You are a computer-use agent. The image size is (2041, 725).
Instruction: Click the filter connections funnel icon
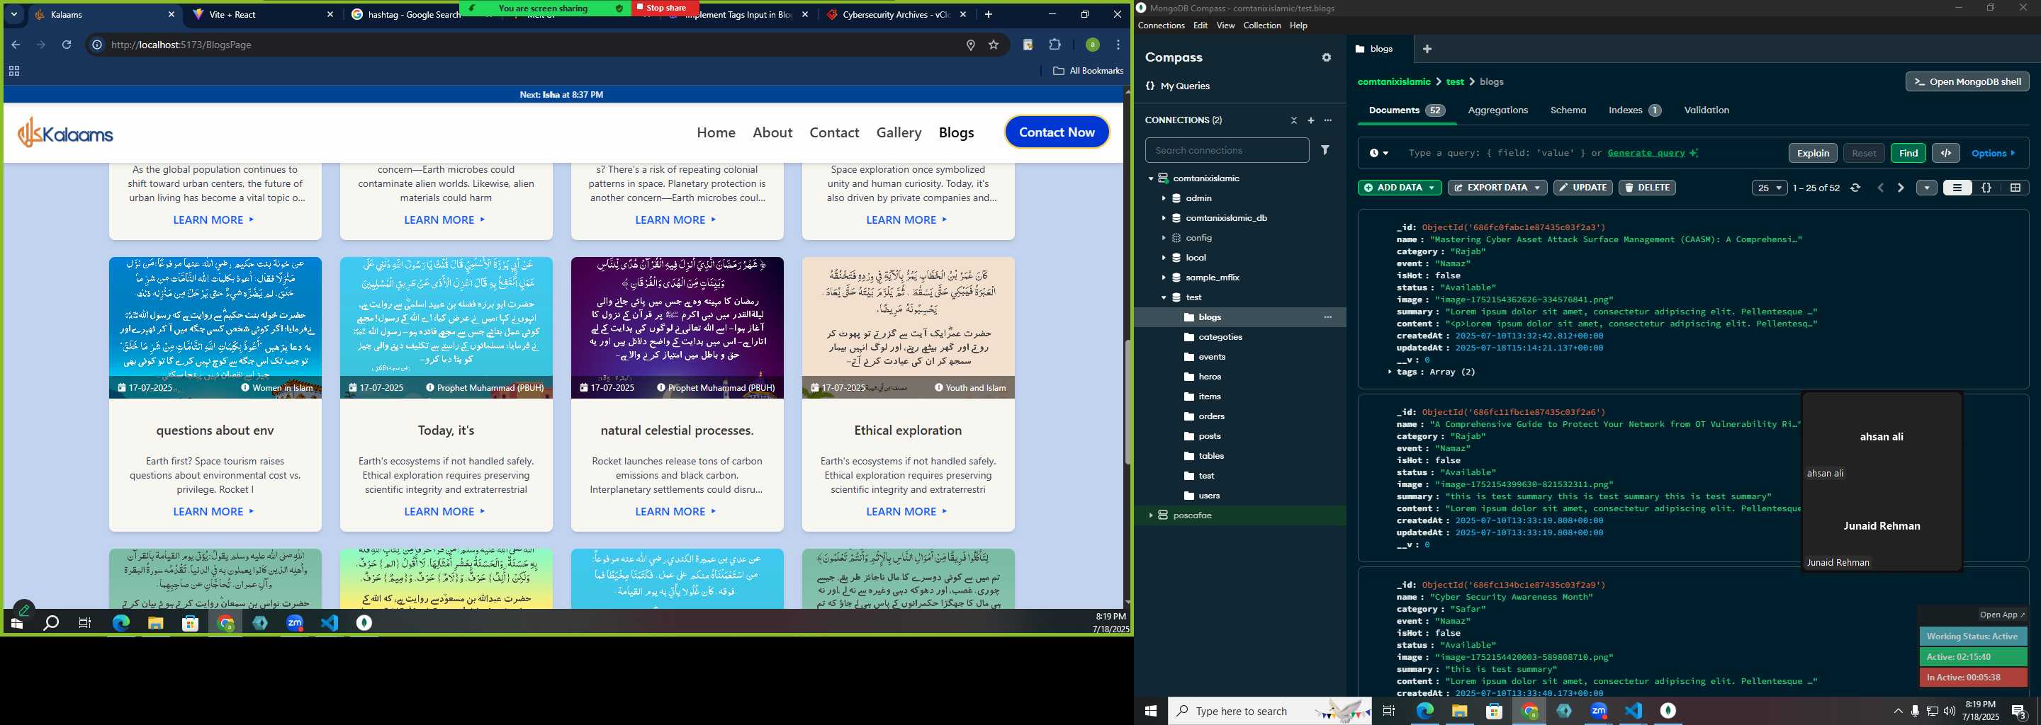tap(1325, 149)
